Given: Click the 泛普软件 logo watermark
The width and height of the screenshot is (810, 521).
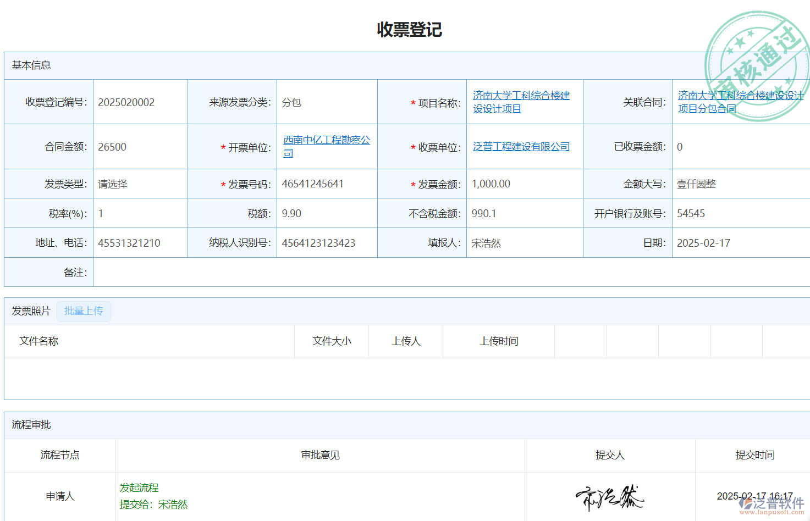Looking at the screenshot, I should tap(772, 505).
